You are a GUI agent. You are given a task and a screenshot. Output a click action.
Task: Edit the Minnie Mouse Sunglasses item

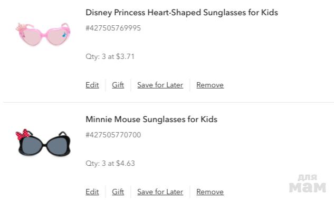92,192
